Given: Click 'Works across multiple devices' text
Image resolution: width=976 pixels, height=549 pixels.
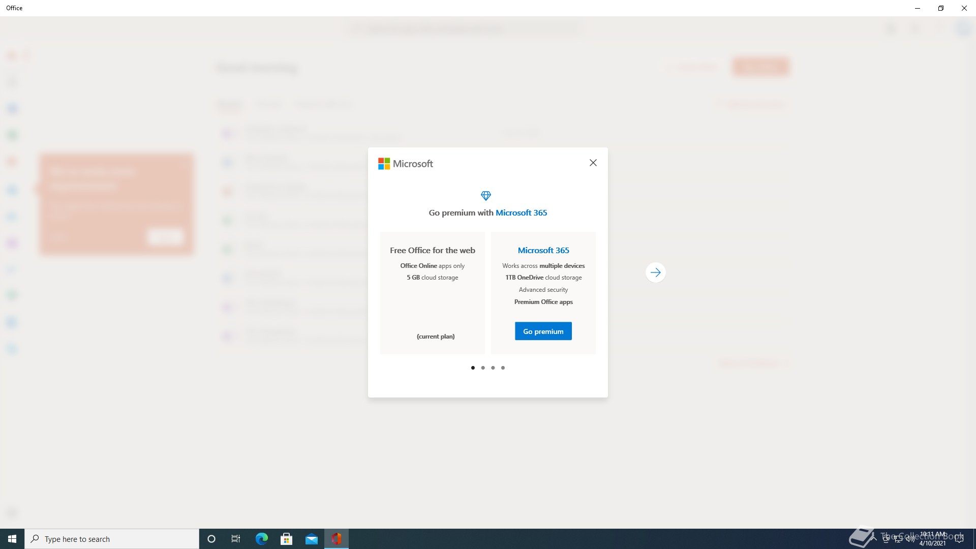Looking at the screenshot, I should [543, 266].
